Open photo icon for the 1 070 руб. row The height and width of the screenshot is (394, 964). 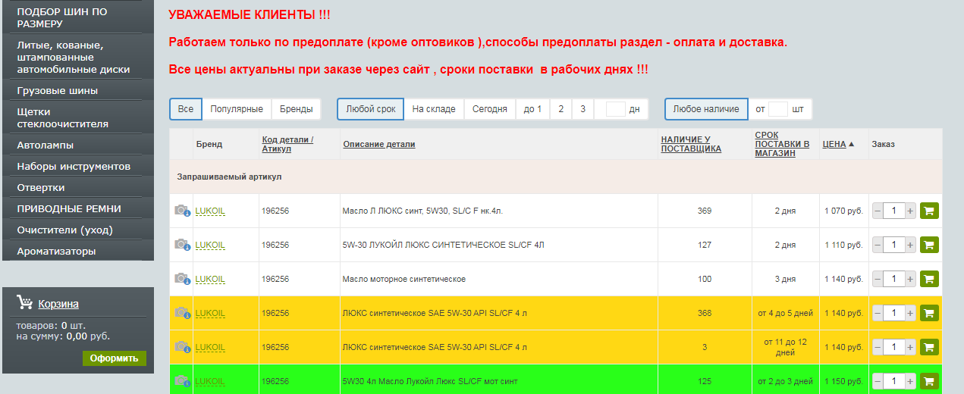[x=182, y=210]
